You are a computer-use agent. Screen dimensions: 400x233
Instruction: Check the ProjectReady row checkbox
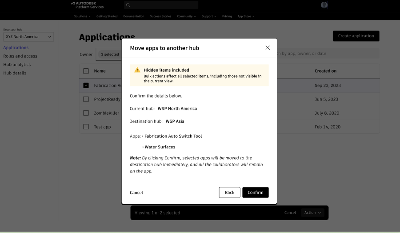click(x=86, y=99)
